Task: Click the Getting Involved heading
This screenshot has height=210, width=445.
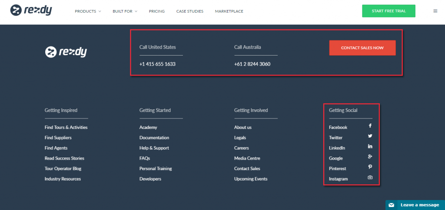Action: click(251, 110)
